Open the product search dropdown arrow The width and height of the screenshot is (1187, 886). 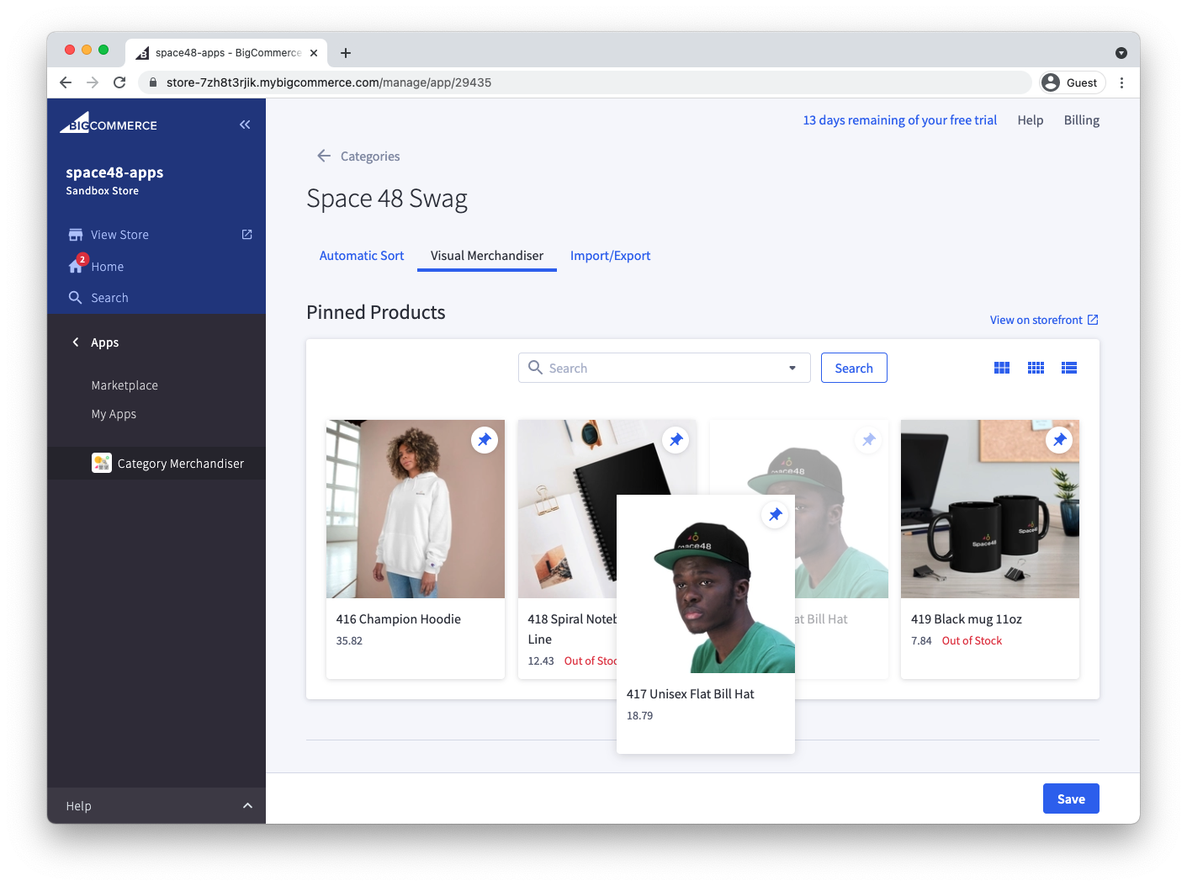click(x=792, y=368)
